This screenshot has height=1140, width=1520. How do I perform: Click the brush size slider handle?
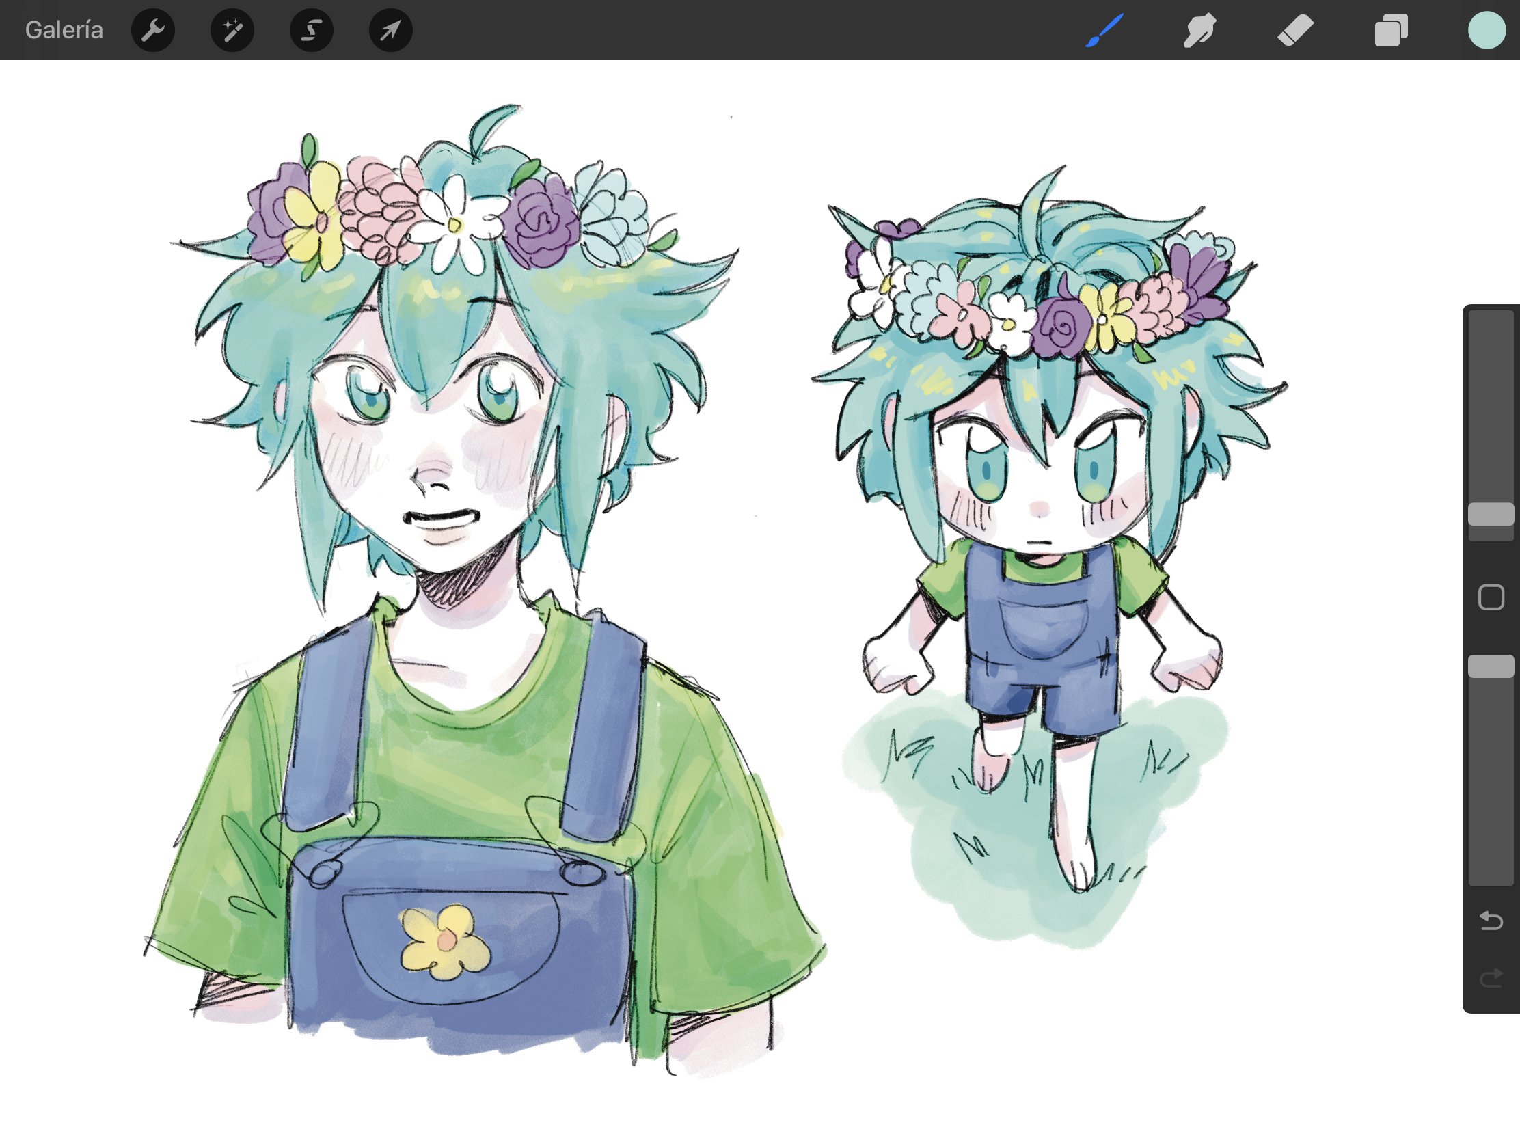1491,514
